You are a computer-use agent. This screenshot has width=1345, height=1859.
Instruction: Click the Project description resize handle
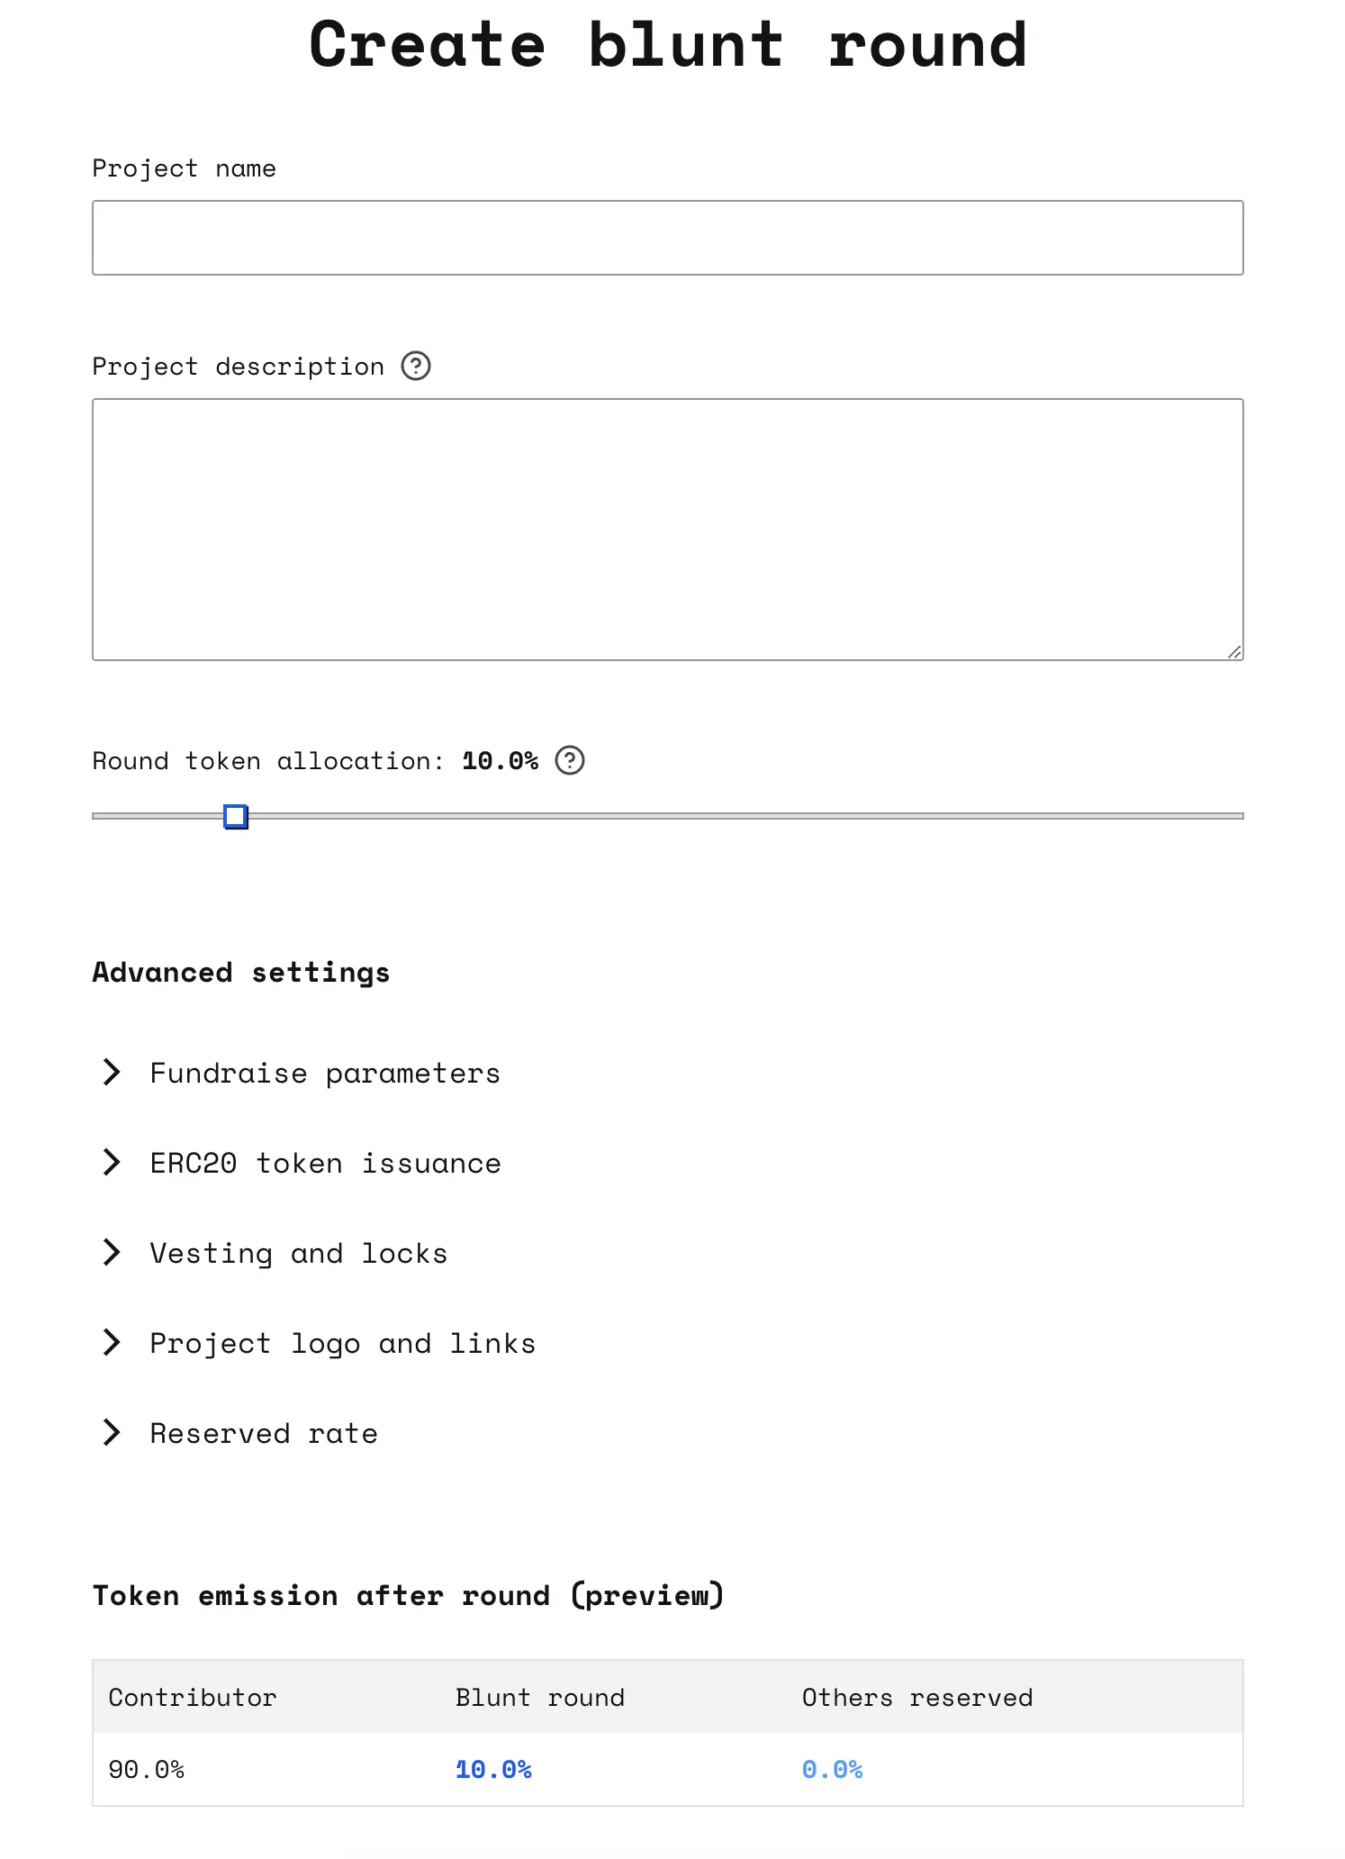(1234, 651)
